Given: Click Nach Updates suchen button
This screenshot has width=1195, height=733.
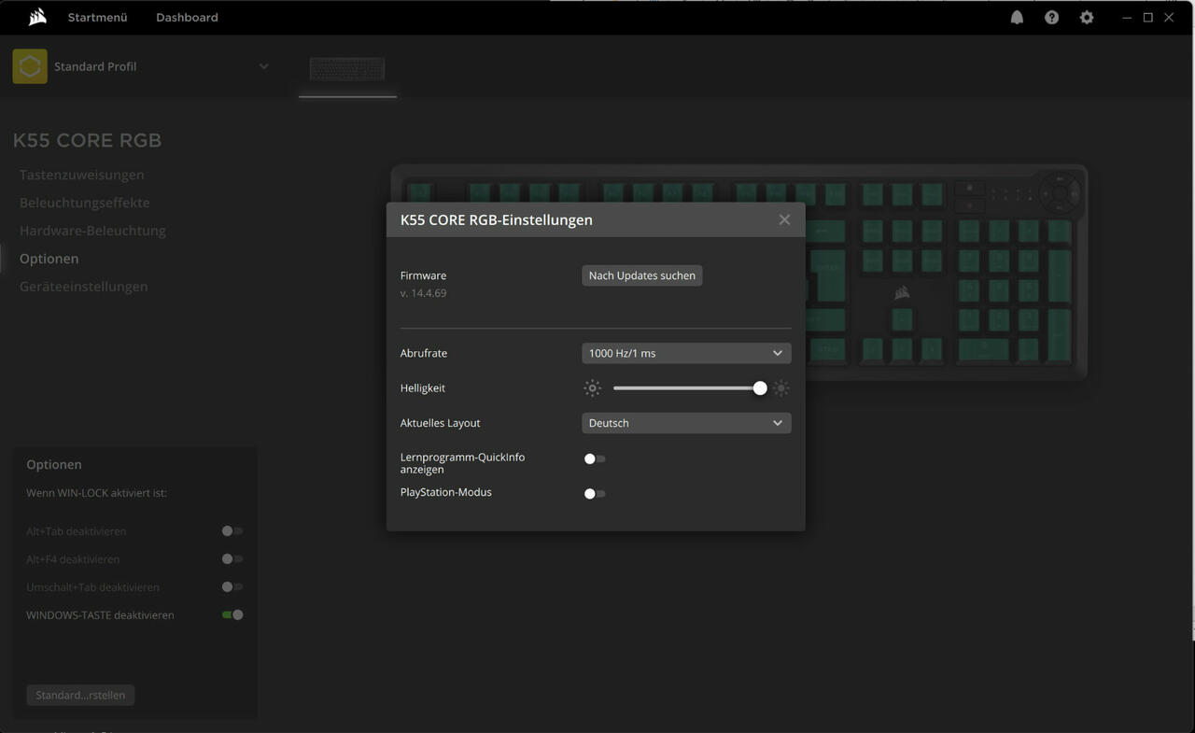Looking at the screenshot, I should tap(642, 275).
